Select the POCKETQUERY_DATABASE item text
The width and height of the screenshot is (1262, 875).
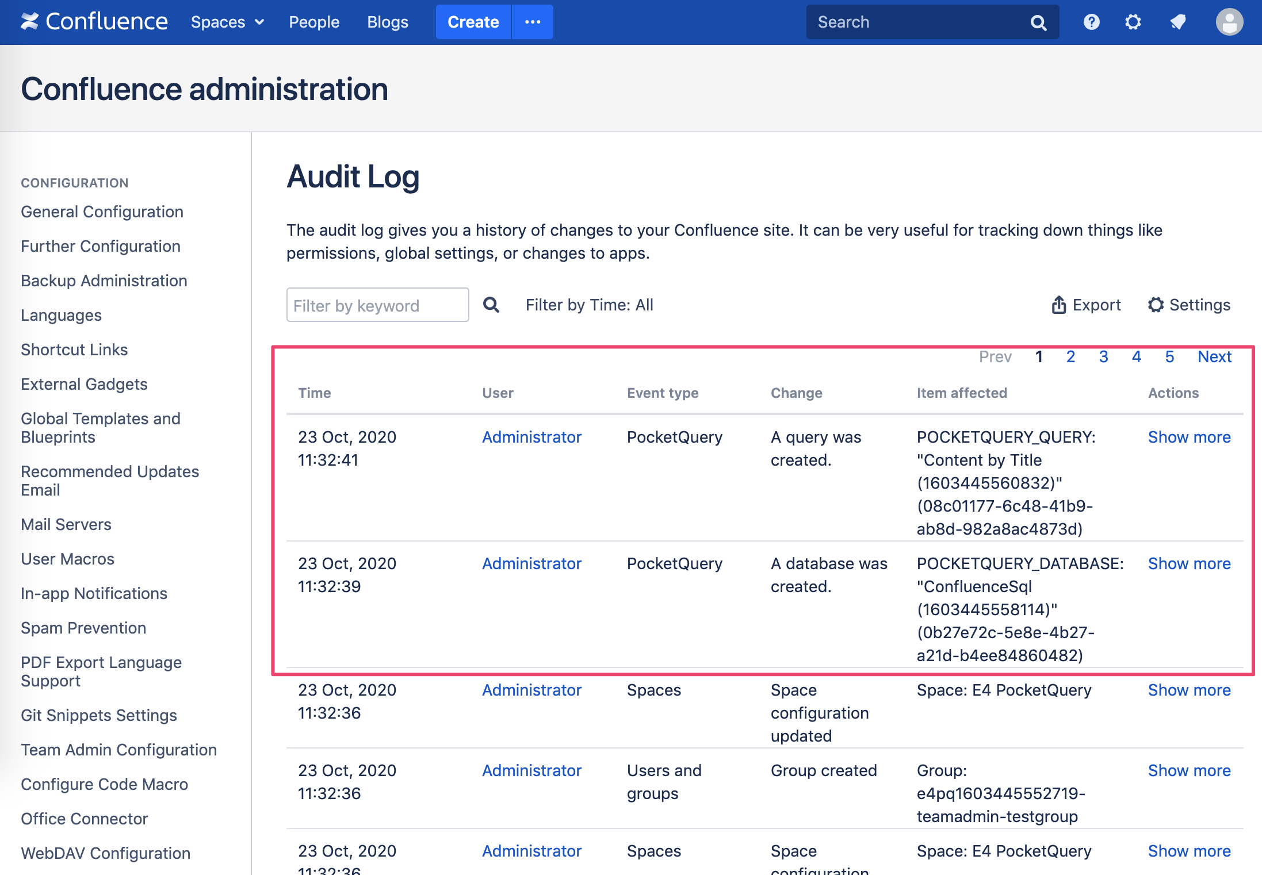pos(1020,609)
